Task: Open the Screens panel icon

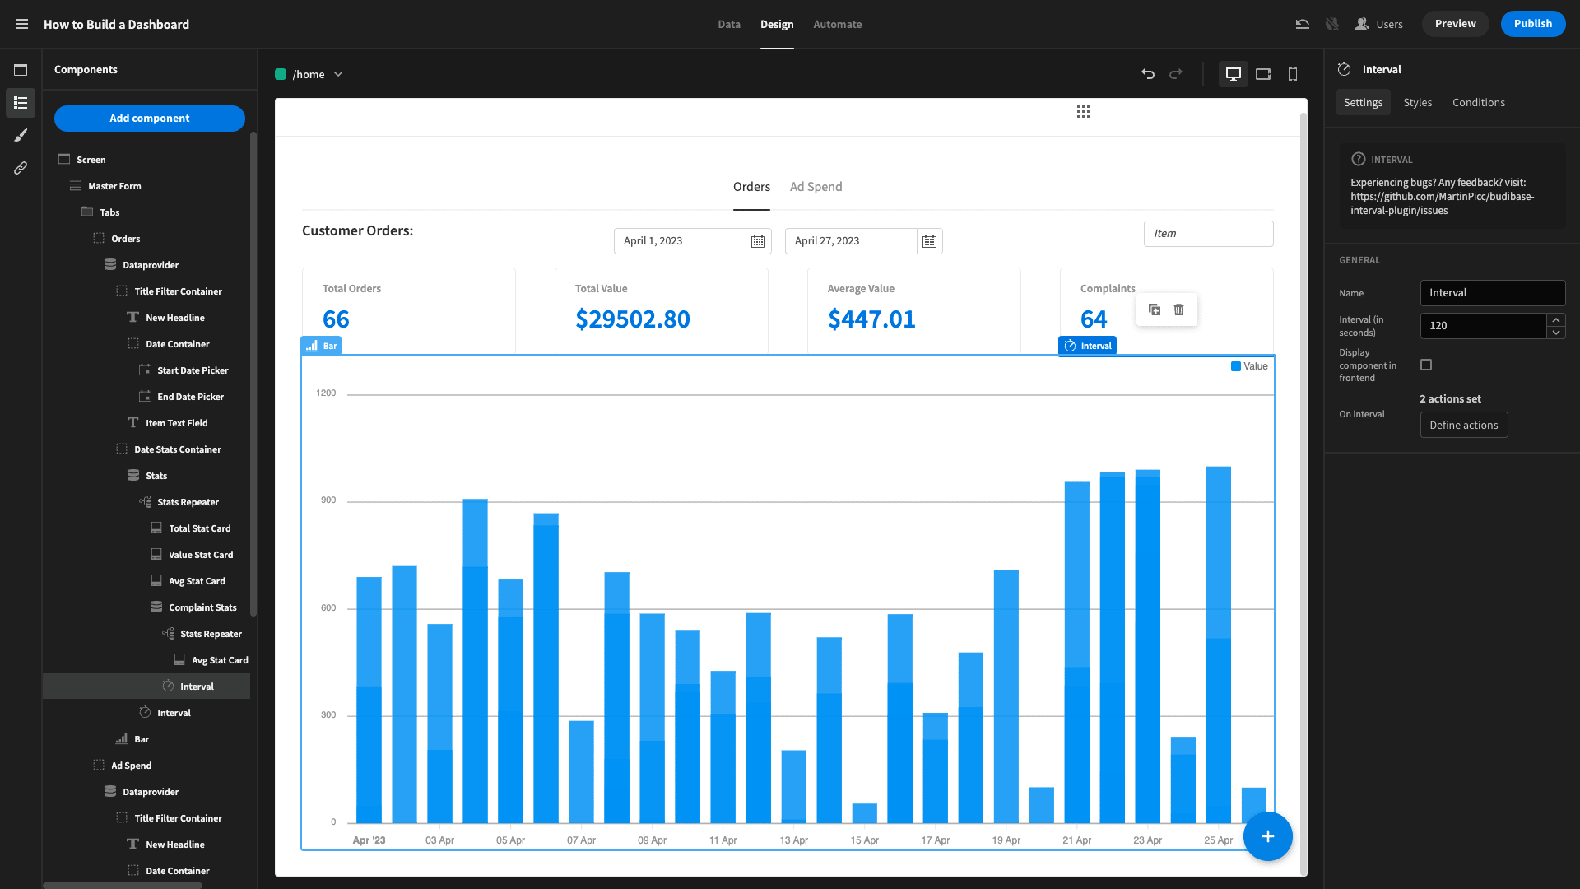Action: click(21, 70)
